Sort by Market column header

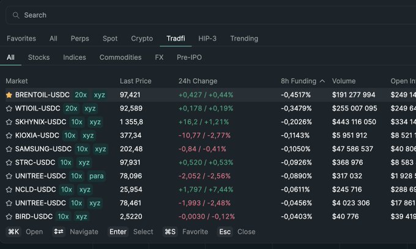(17, 81)
